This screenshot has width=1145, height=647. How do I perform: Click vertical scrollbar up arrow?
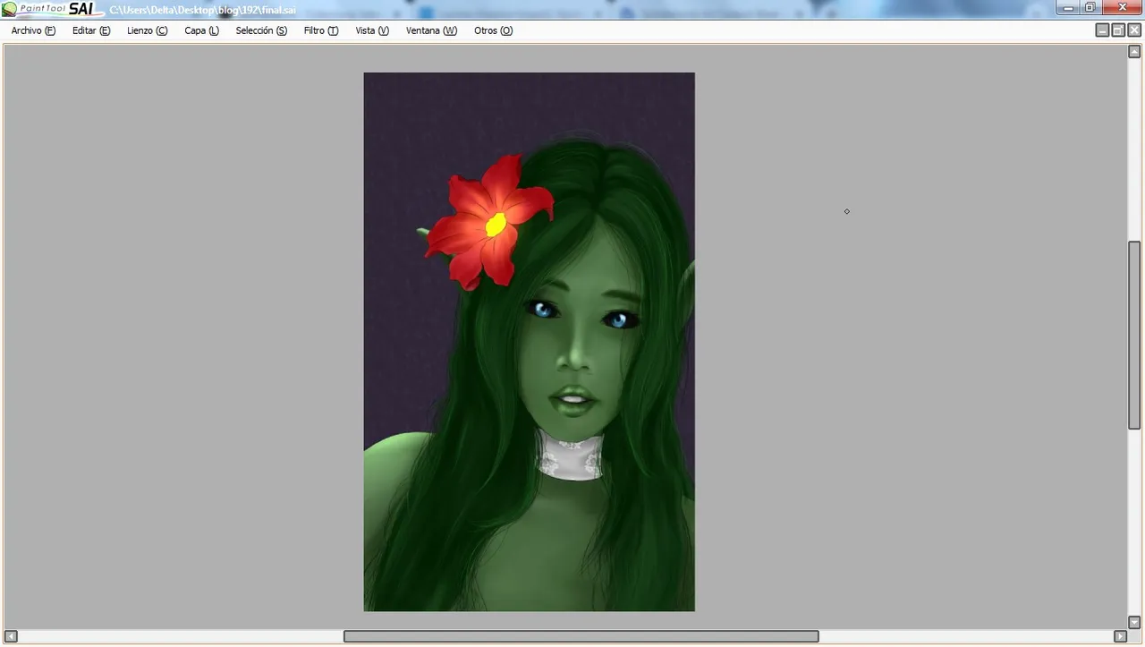(1134, 51)
